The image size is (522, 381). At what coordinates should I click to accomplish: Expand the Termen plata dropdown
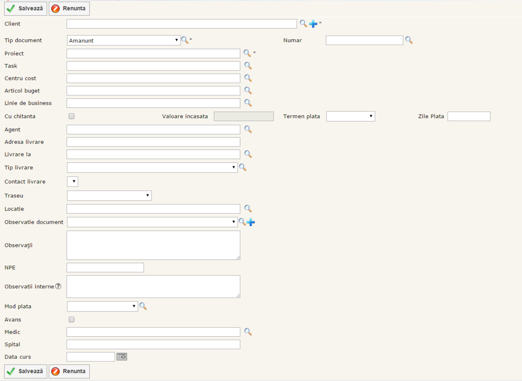click(x=350, y=116)
